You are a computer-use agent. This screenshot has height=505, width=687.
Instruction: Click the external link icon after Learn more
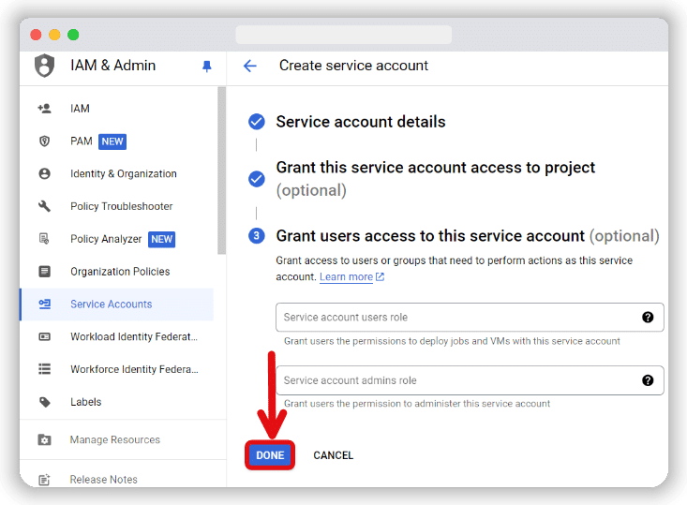(380, 276)
